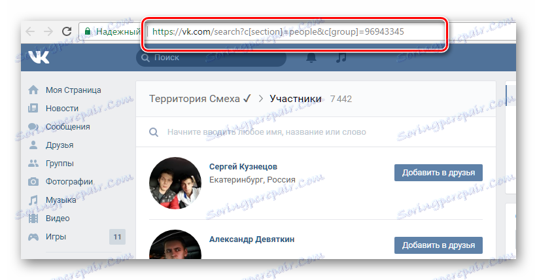Click the gamepad icon beside Игры
The image size is (537, 280).
[x=33, y=237]
